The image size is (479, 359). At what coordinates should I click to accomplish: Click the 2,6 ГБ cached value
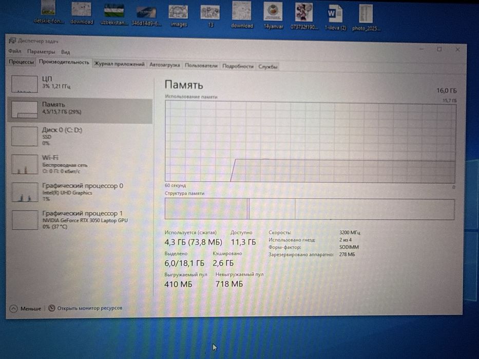[223, 263]
